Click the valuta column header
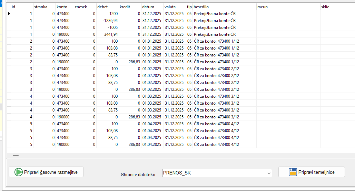The image size is (355, 191). pos(174,7)
